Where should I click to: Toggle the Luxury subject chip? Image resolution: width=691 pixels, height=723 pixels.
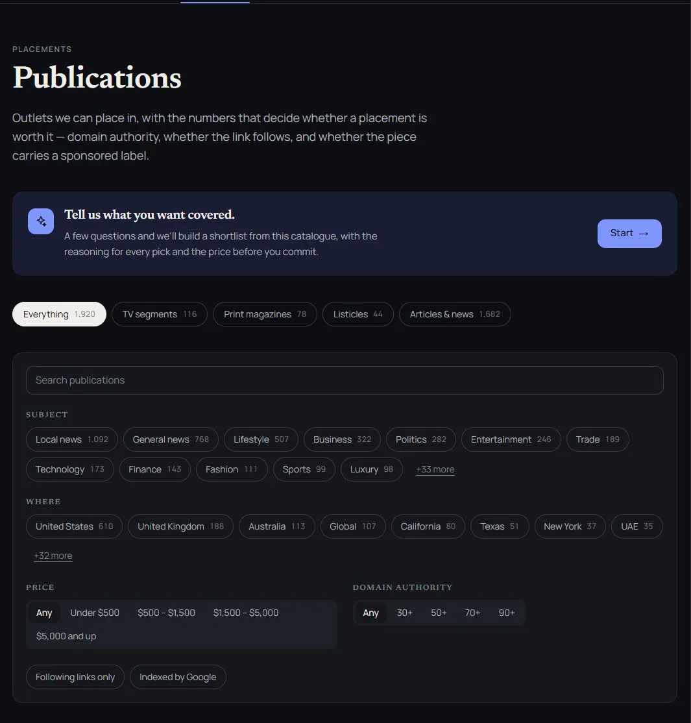372,469
